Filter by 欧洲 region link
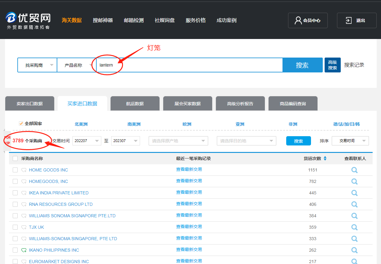The height and width of the screenshot is (264, 381). (x=187, y=124)
